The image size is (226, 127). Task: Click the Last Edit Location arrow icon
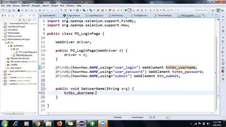tap(164, 10)
